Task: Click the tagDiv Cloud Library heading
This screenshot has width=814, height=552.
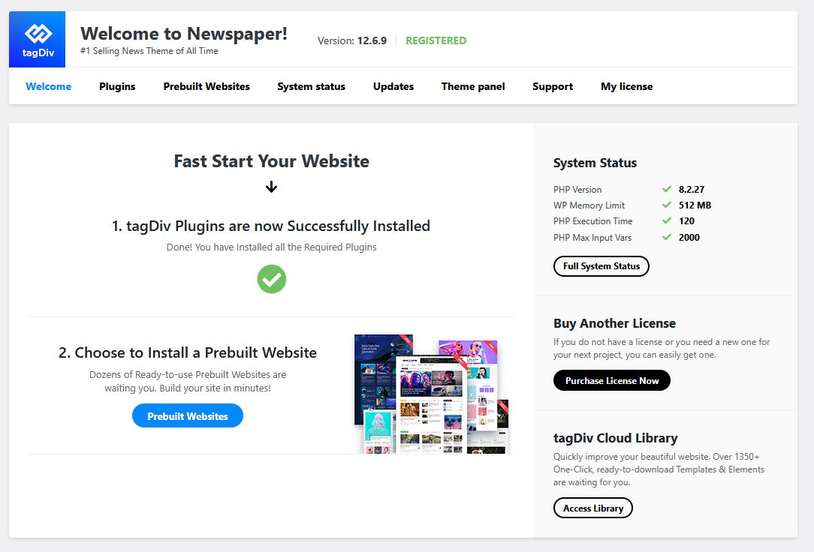Action: tap(615, 438)
